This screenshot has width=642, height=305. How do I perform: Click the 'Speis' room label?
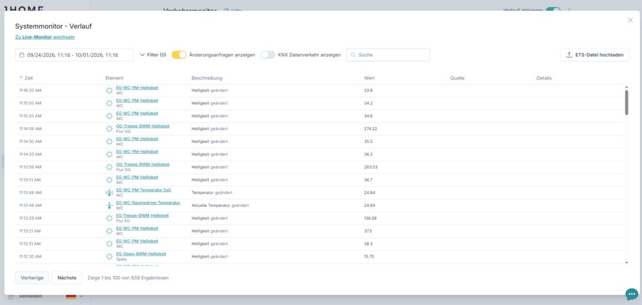pyautogui.click(x=121, y=260)
